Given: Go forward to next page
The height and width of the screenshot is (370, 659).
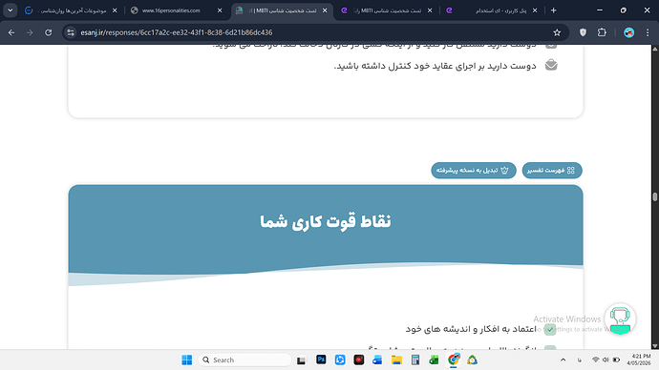Looking at the screenshot, I should click(30, 32).
